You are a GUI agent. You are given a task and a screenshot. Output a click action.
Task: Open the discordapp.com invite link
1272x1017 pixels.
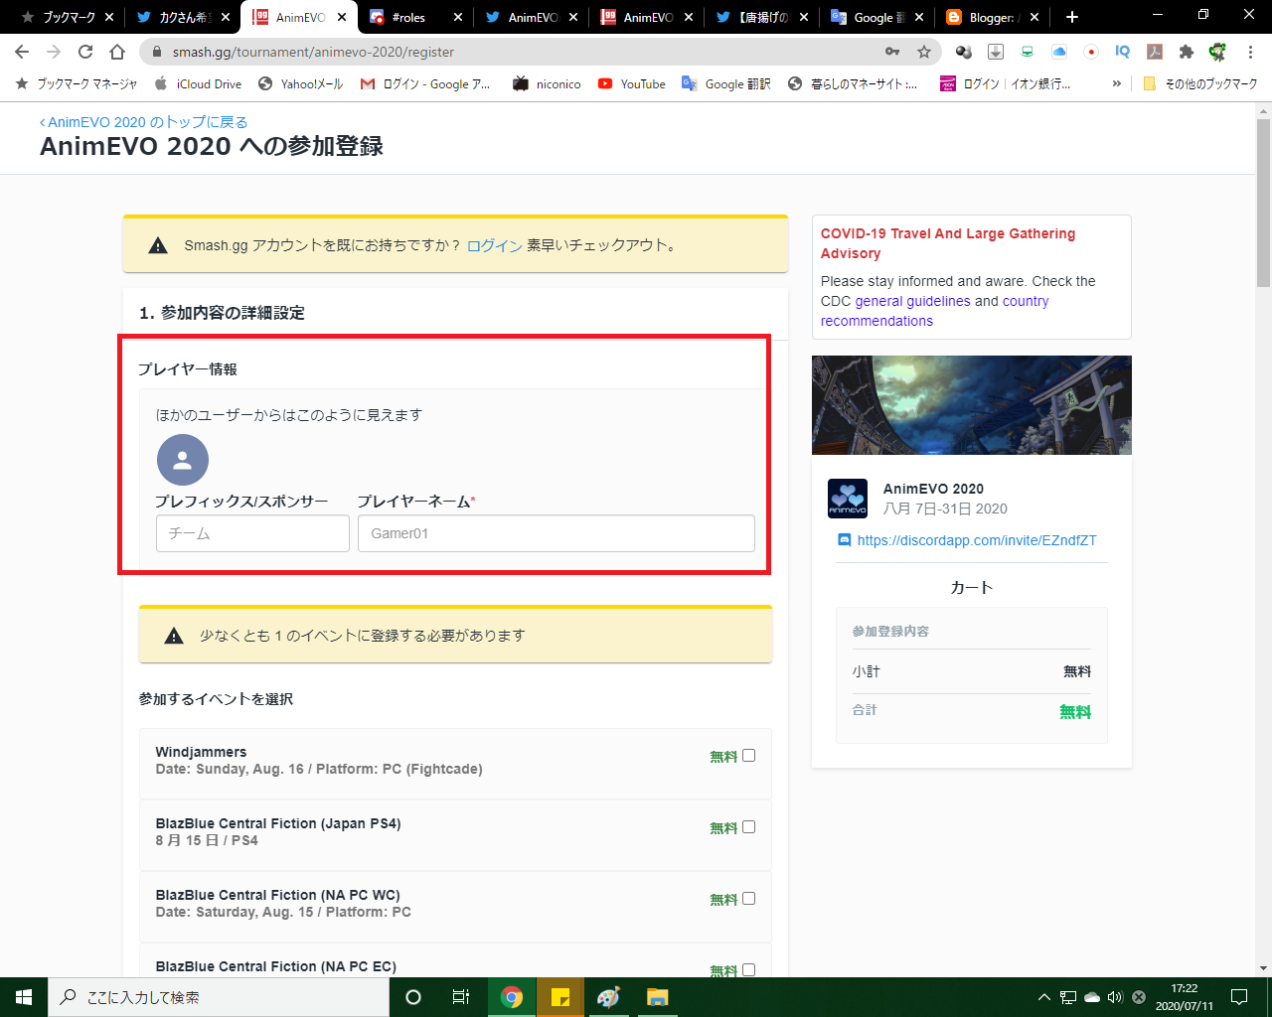coord(977,540)
